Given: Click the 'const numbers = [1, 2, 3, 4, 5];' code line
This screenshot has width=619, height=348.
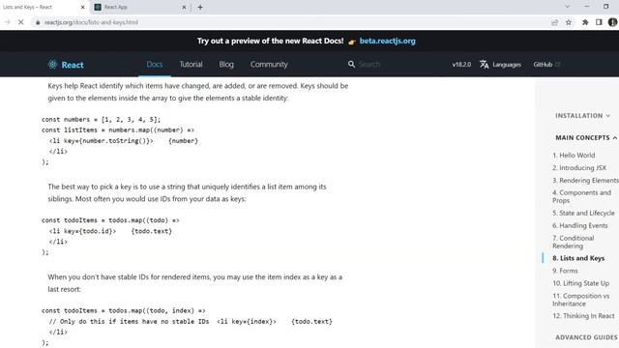Looking at the screenshot, I should [x=101, y=119].
